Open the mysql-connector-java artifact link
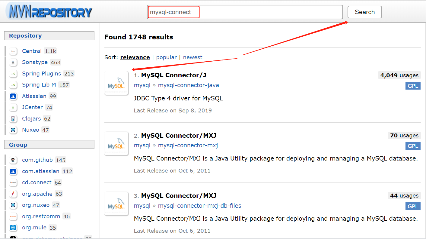The width and height of the screenshot is (426, 239). [x=189, y=85]
